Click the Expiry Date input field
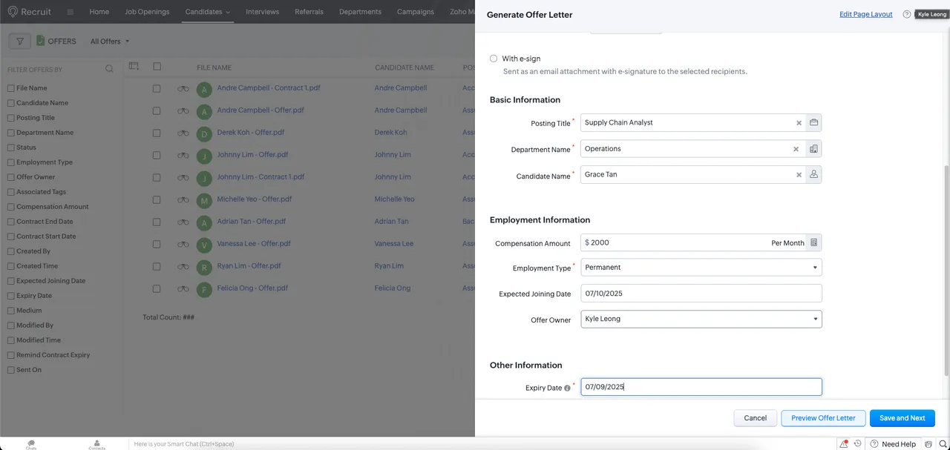 [x=701, y=387]
